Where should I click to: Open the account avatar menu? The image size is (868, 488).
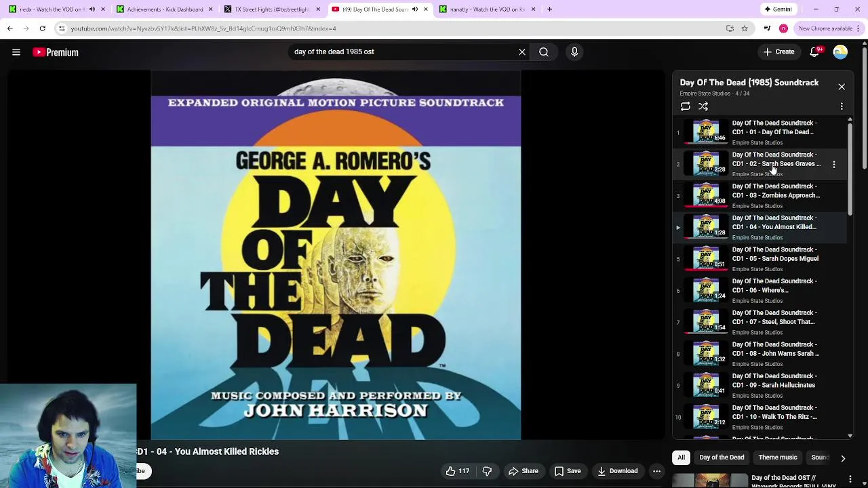tap(840, 52)
